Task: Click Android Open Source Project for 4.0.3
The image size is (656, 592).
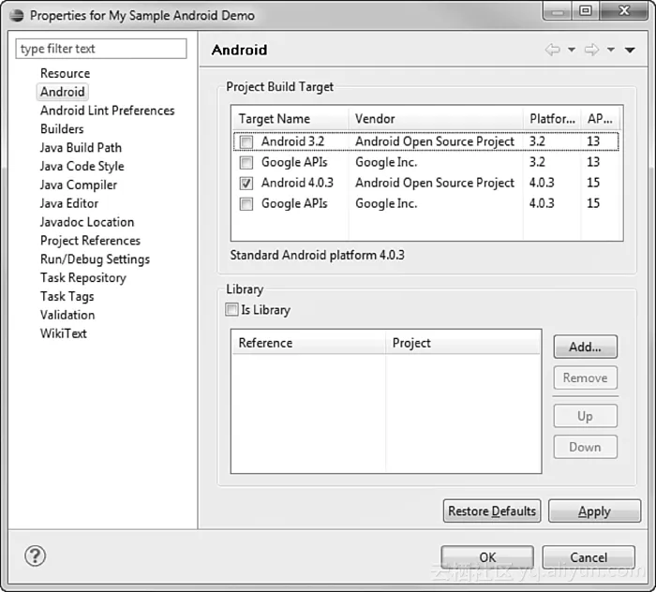Action: tap(434, 183)
